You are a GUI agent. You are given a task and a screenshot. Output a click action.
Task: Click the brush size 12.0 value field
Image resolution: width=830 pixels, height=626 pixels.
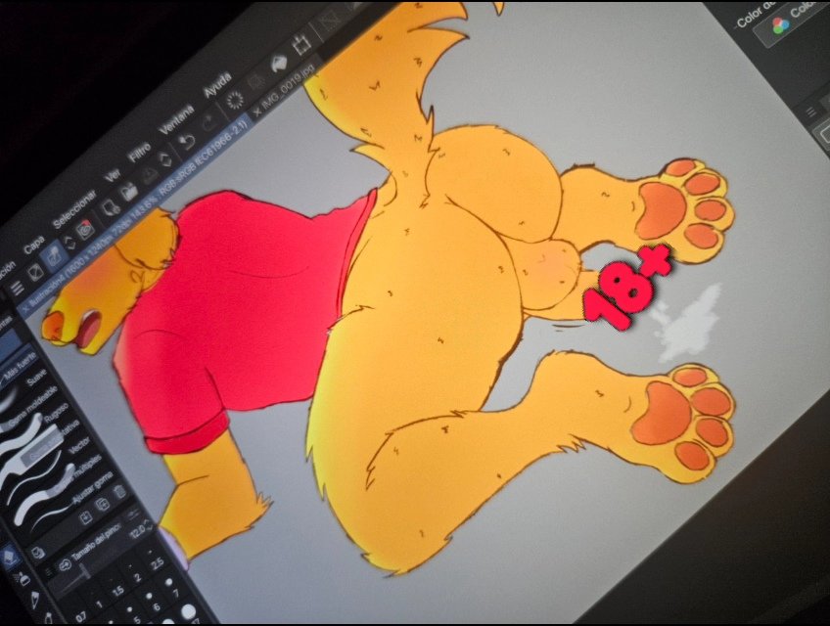tap(138, 532)
